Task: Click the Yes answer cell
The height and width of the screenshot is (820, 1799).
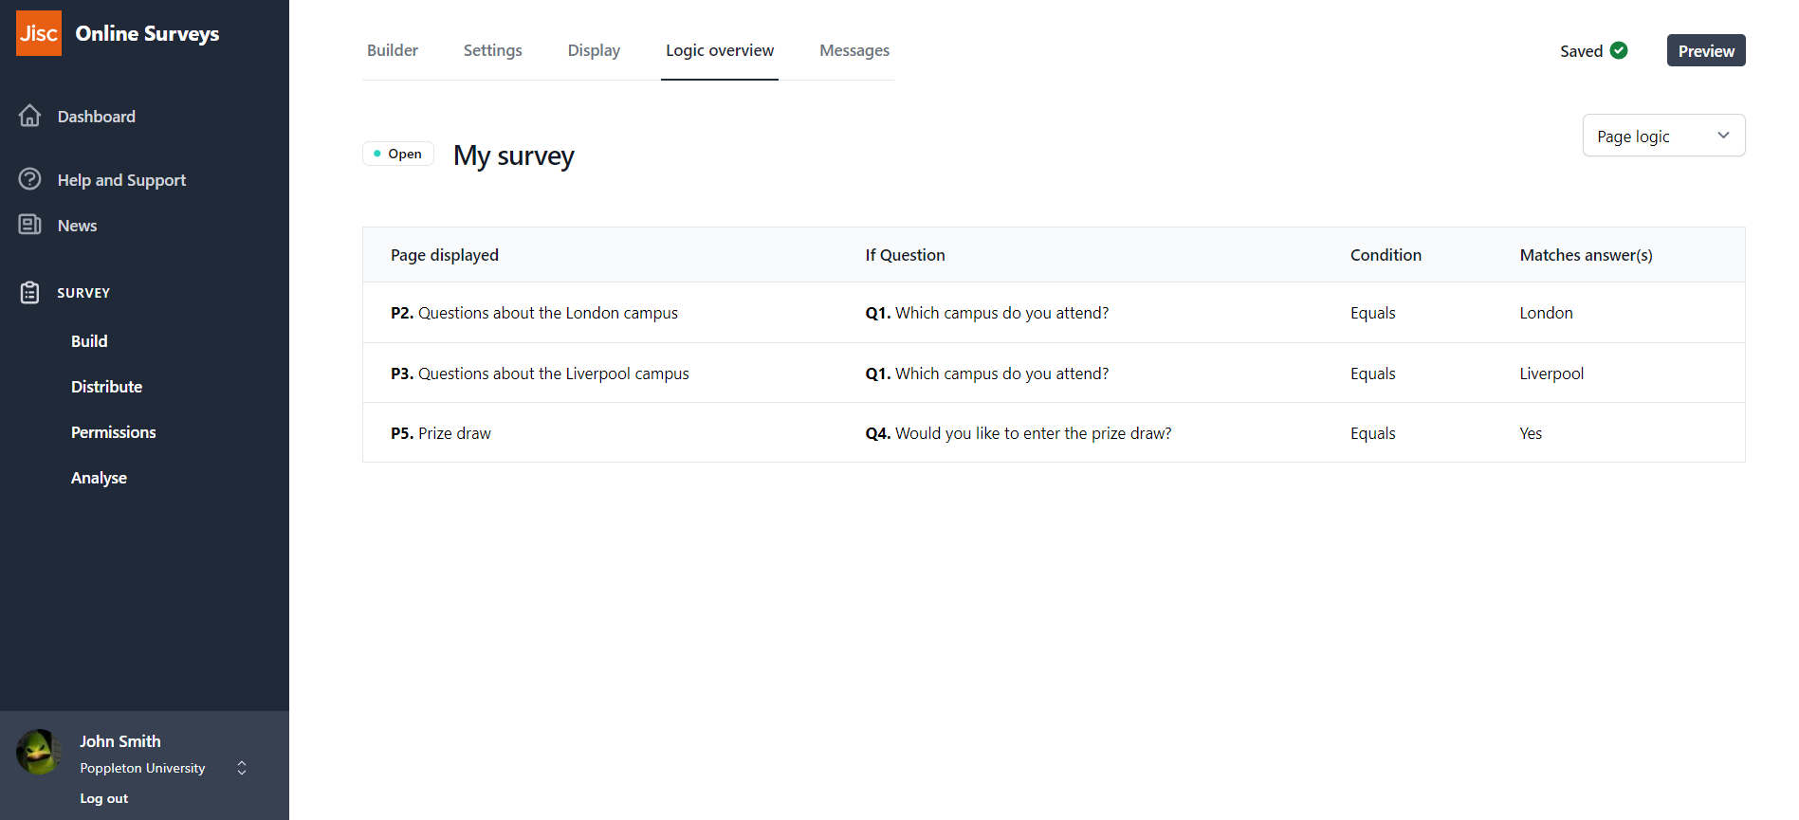Action: [1531, 433]
